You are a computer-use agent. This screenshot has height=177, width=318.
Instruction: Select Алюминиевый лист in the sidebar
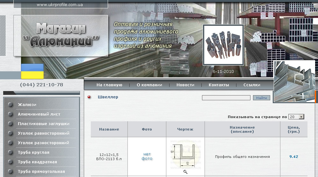tap(39, 114)
